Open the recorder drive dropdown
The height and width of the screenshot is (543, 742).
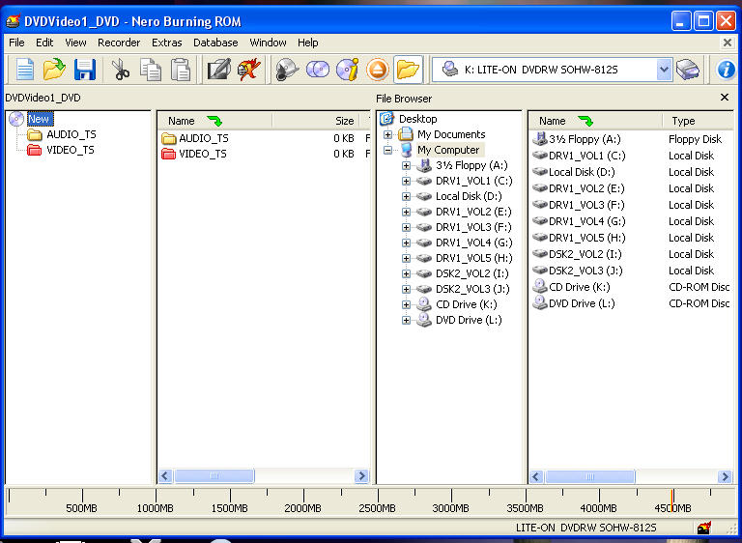point(664,70)
